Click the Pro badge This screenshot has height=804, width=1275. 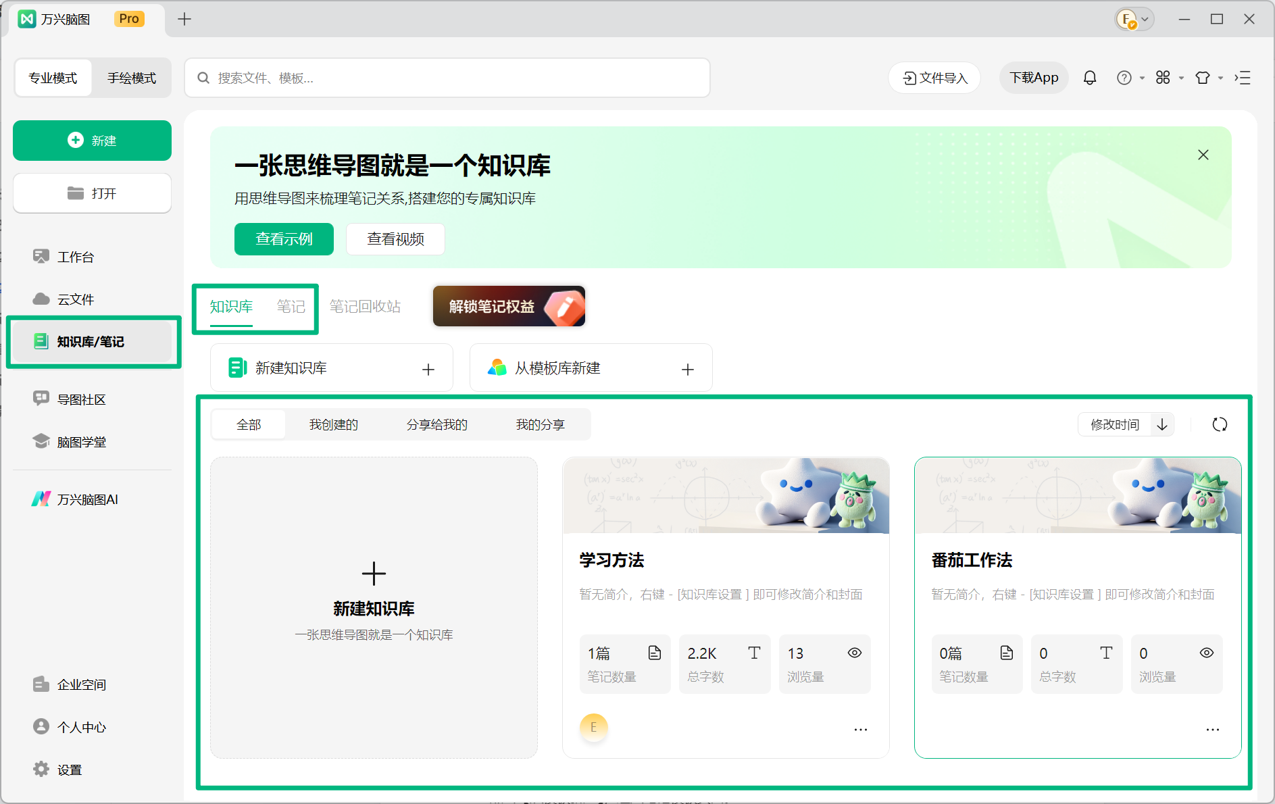129,19
